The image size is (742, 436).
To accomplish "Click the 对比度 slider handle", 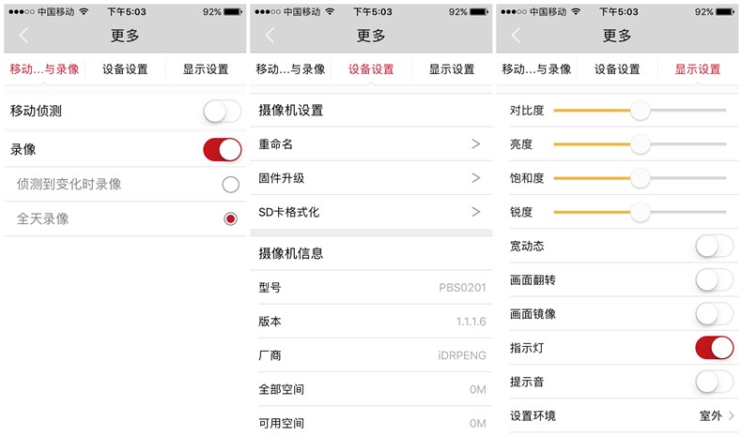I will pyautogui.click(x=641, y=110).
